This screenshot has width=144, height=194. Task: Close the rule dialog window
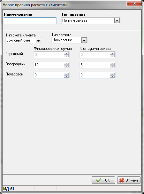pyautogui.click(x=134, y=3)
